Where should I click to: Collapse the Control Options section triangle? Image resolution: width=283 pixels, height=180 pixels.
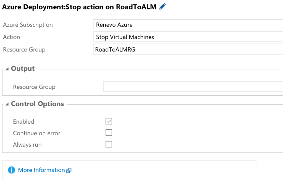[x=7, y=104]
